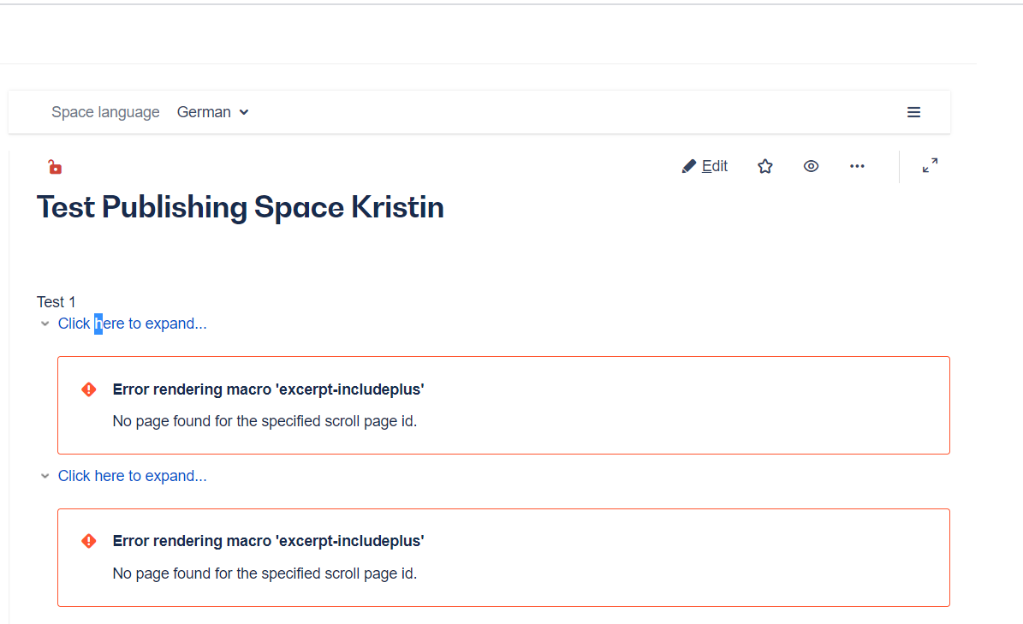Screen dimensions: 1023x624
Task: Click the second 'No page found' message
Action: (265, 573)
